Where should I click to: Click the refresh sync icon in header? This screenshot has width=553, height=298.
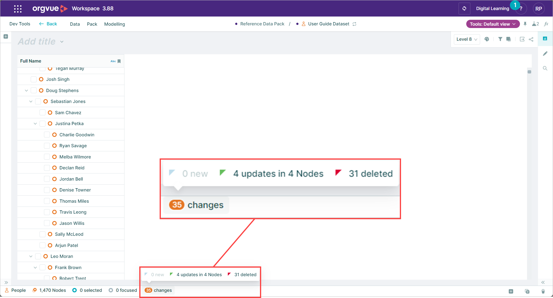click(464, 9)
